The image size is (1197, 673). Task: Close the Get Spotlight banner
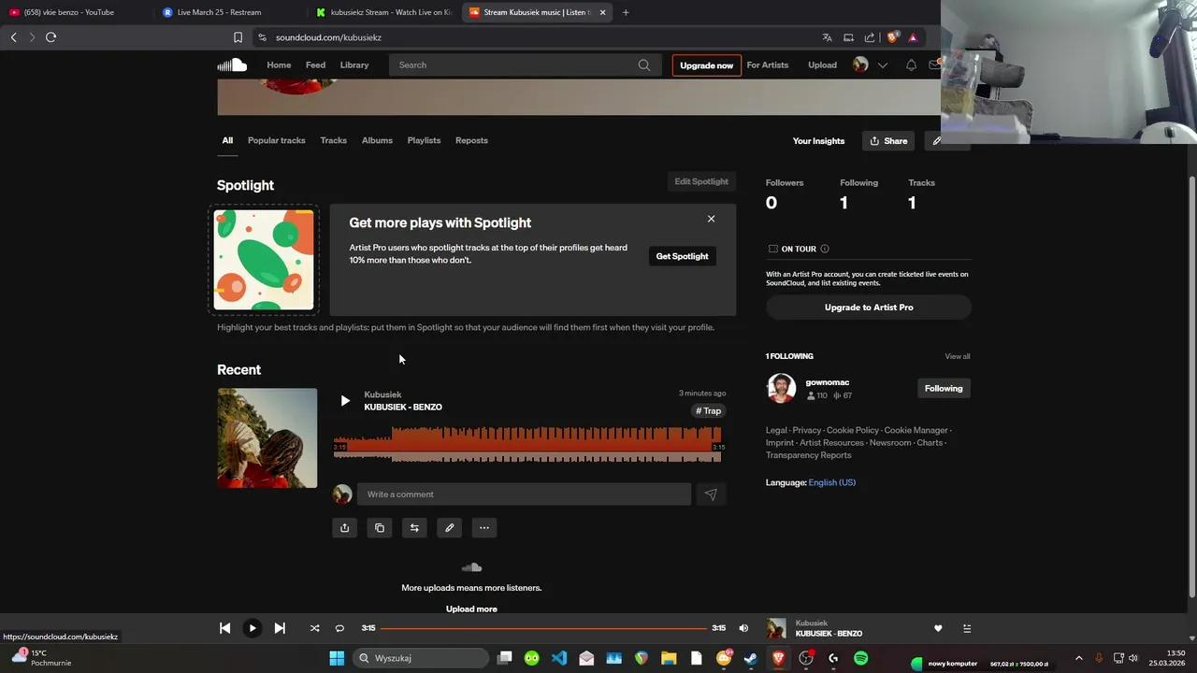click(711, 219)
